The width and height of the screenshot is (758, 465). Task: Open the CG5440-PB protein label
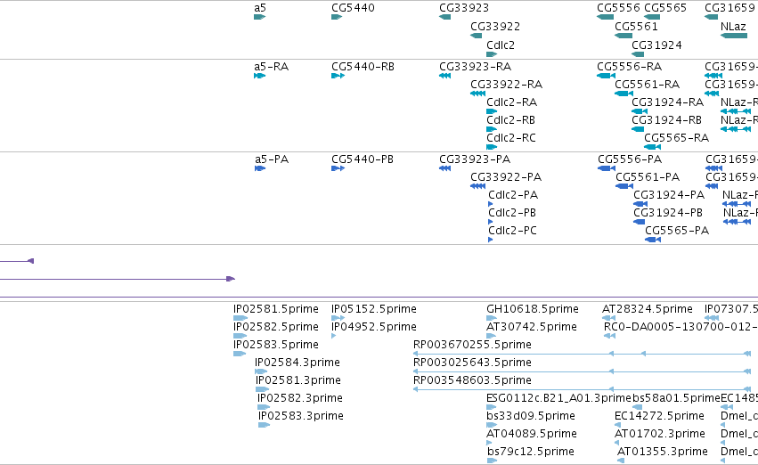[363, 159]
